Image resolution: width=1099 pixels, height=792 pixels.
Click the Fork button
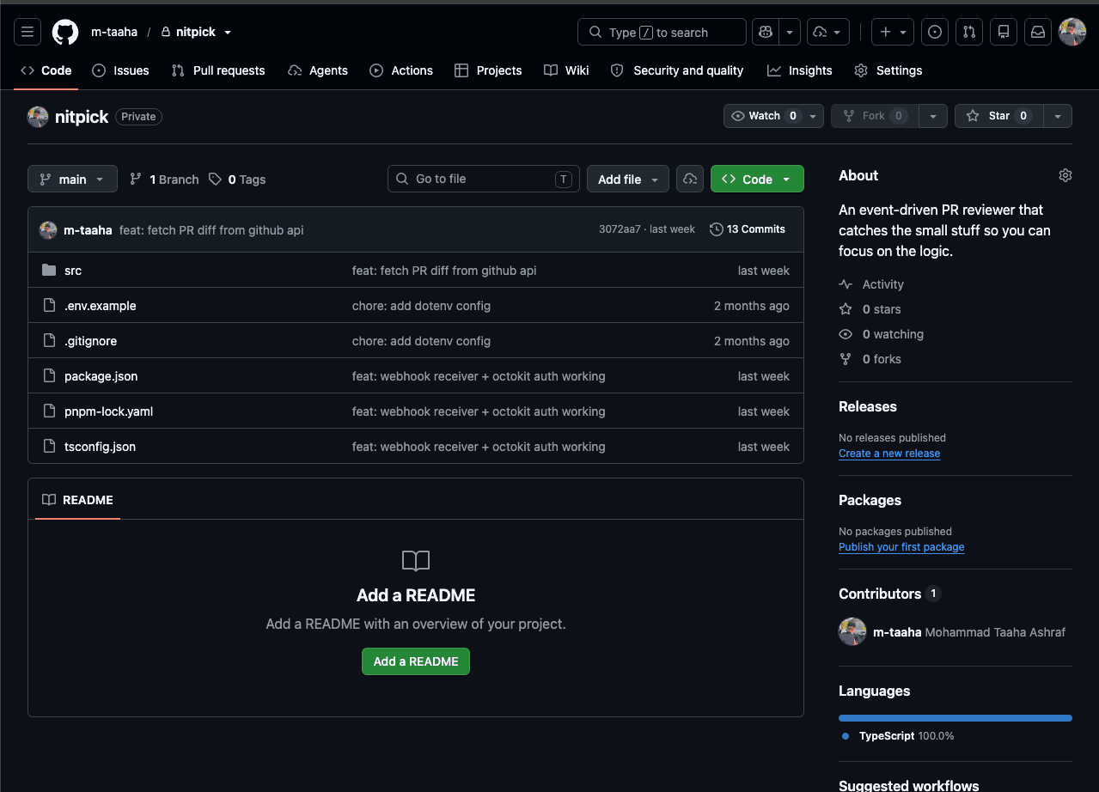point(875,116)
